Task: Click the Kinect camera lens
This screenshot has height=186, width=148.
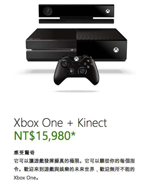Action: (x=48, y=11)
